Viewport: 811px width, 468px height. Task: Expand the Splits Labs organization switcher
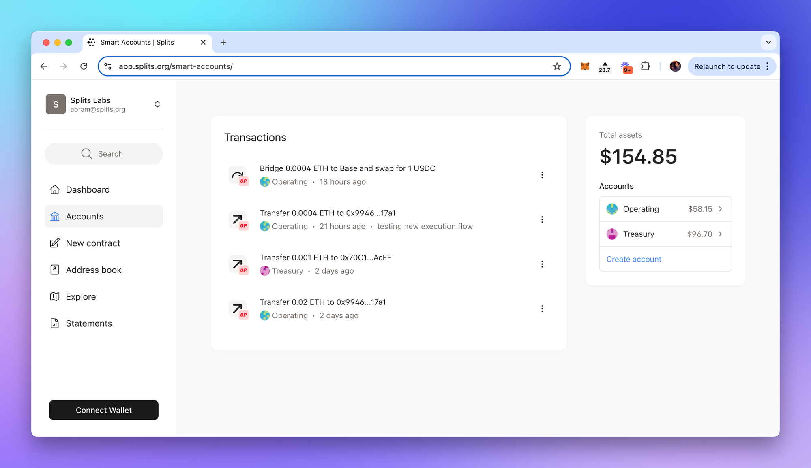157,104
